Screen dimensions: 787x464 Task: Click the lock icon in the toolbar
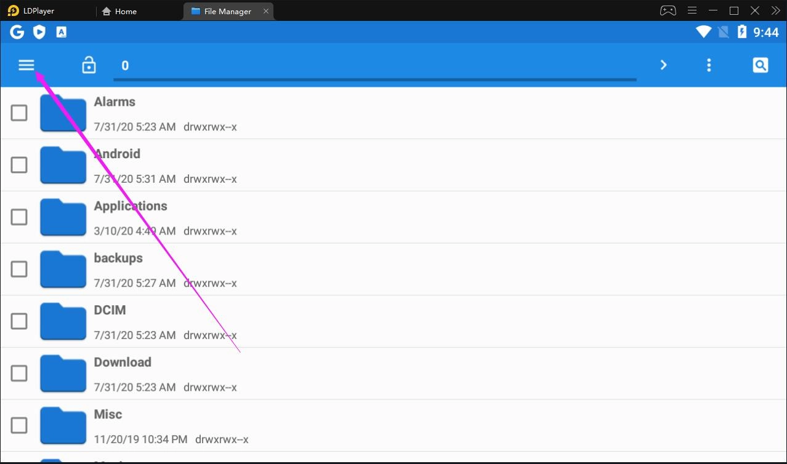point(89,64)
